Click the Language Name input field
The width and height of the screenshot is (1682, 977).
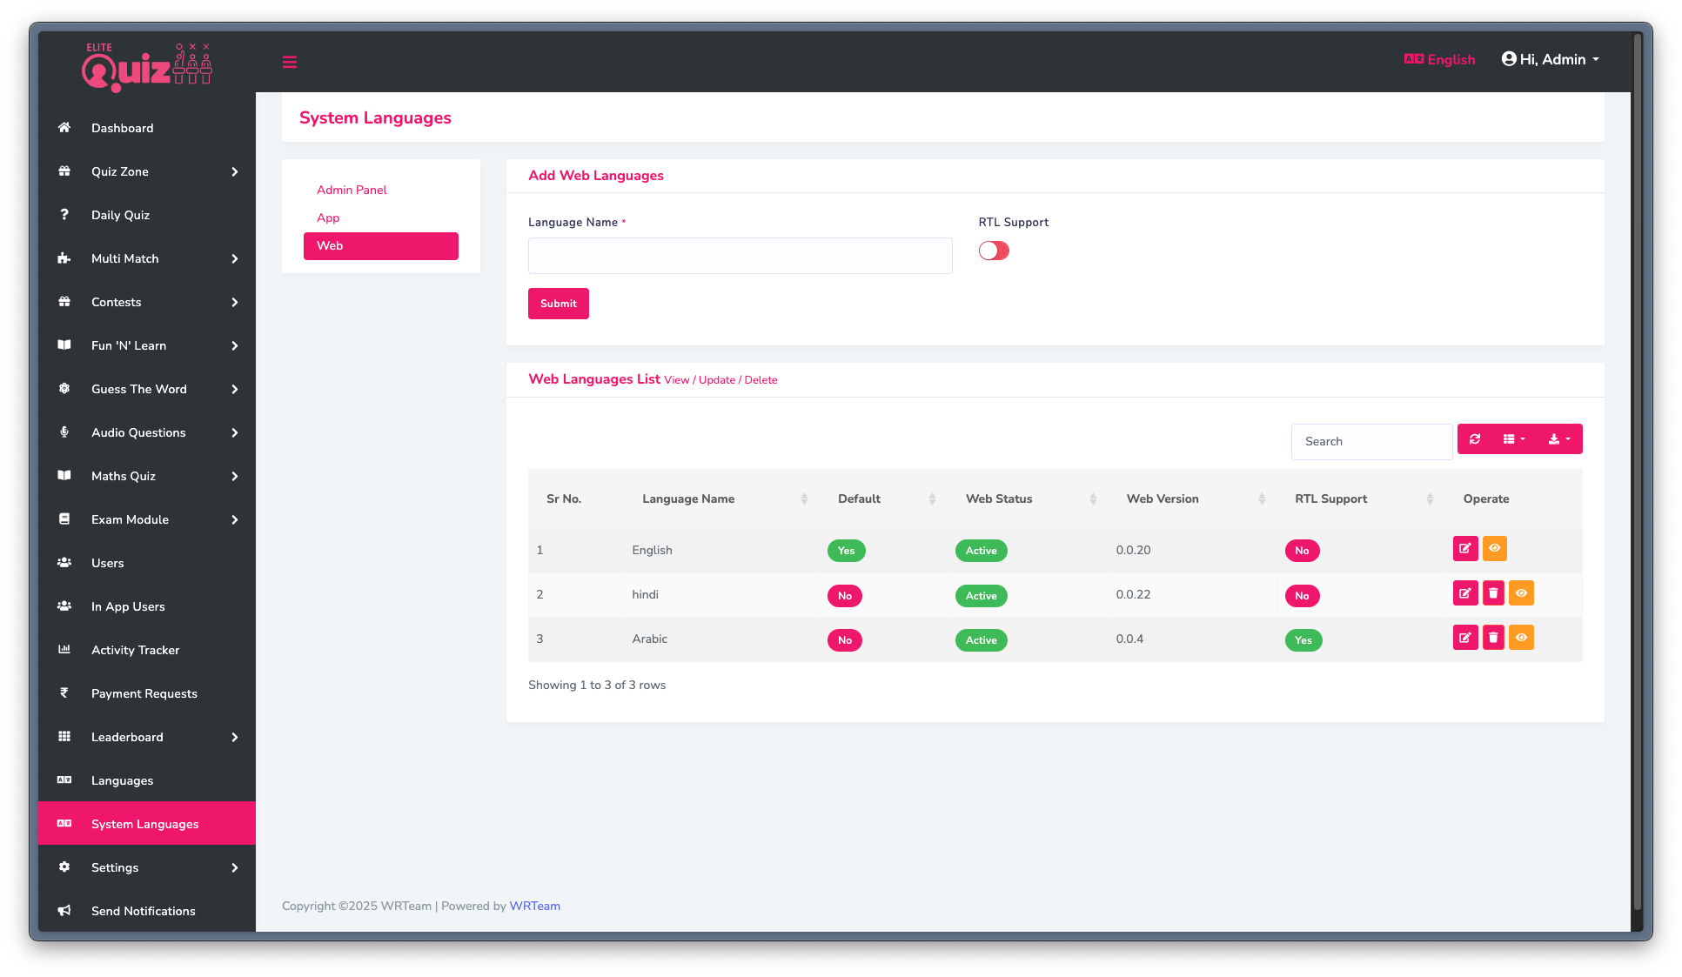click(740, 256)
